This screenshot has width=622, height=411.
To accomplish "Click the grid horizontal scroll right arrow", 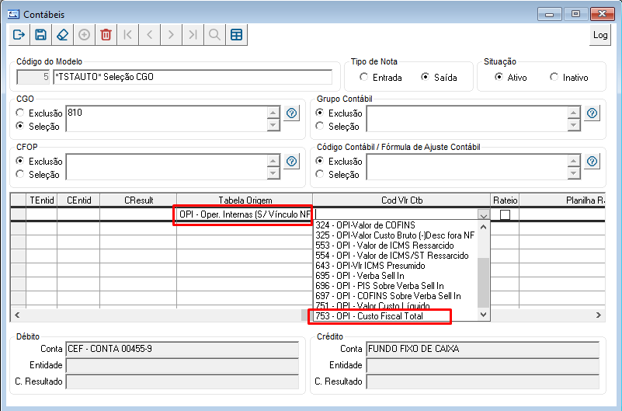I will coord(599,315).
